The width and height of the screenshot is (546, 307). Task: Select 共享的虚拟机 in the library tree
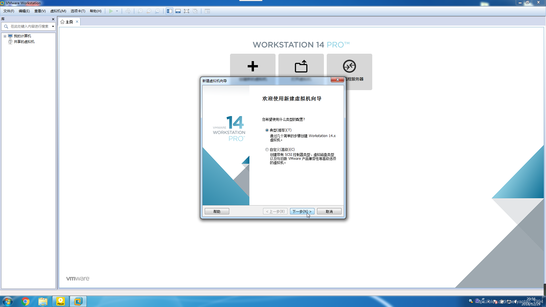(24, 42)
